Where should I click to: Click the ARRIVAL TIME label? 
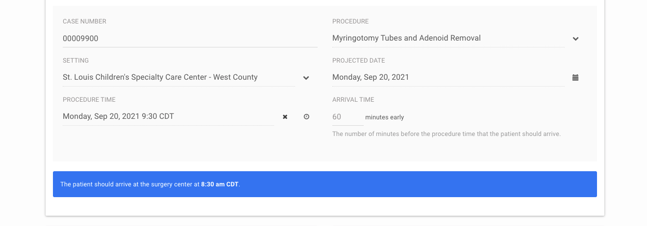pos(353,100)
